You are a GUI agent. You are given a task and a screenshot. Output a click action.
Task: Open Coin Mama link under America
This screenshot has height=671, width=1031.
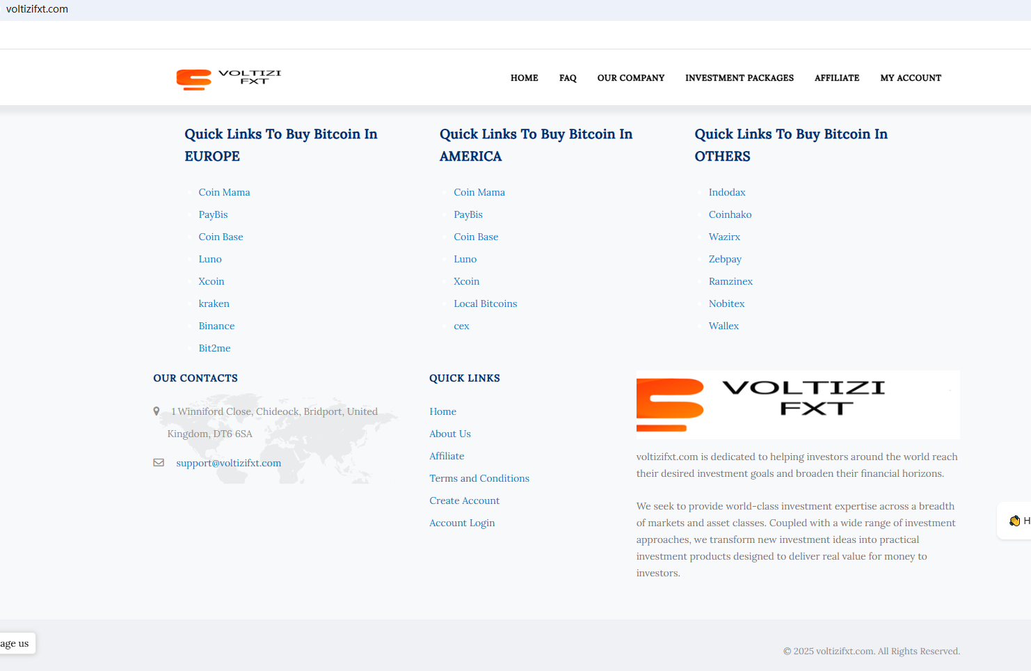coord(479,192)
